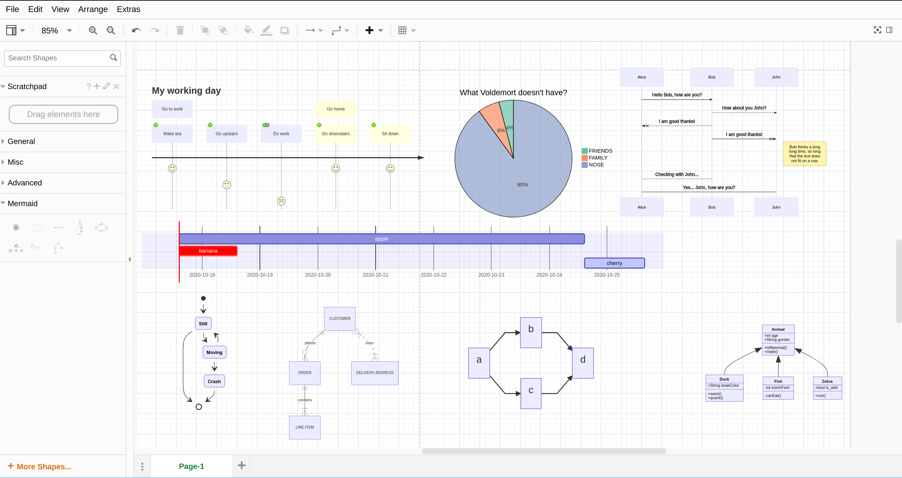This screenshot has width=902, height=478.
Task: Click the add scratchpad item plus icon
Action: point(97,86)
